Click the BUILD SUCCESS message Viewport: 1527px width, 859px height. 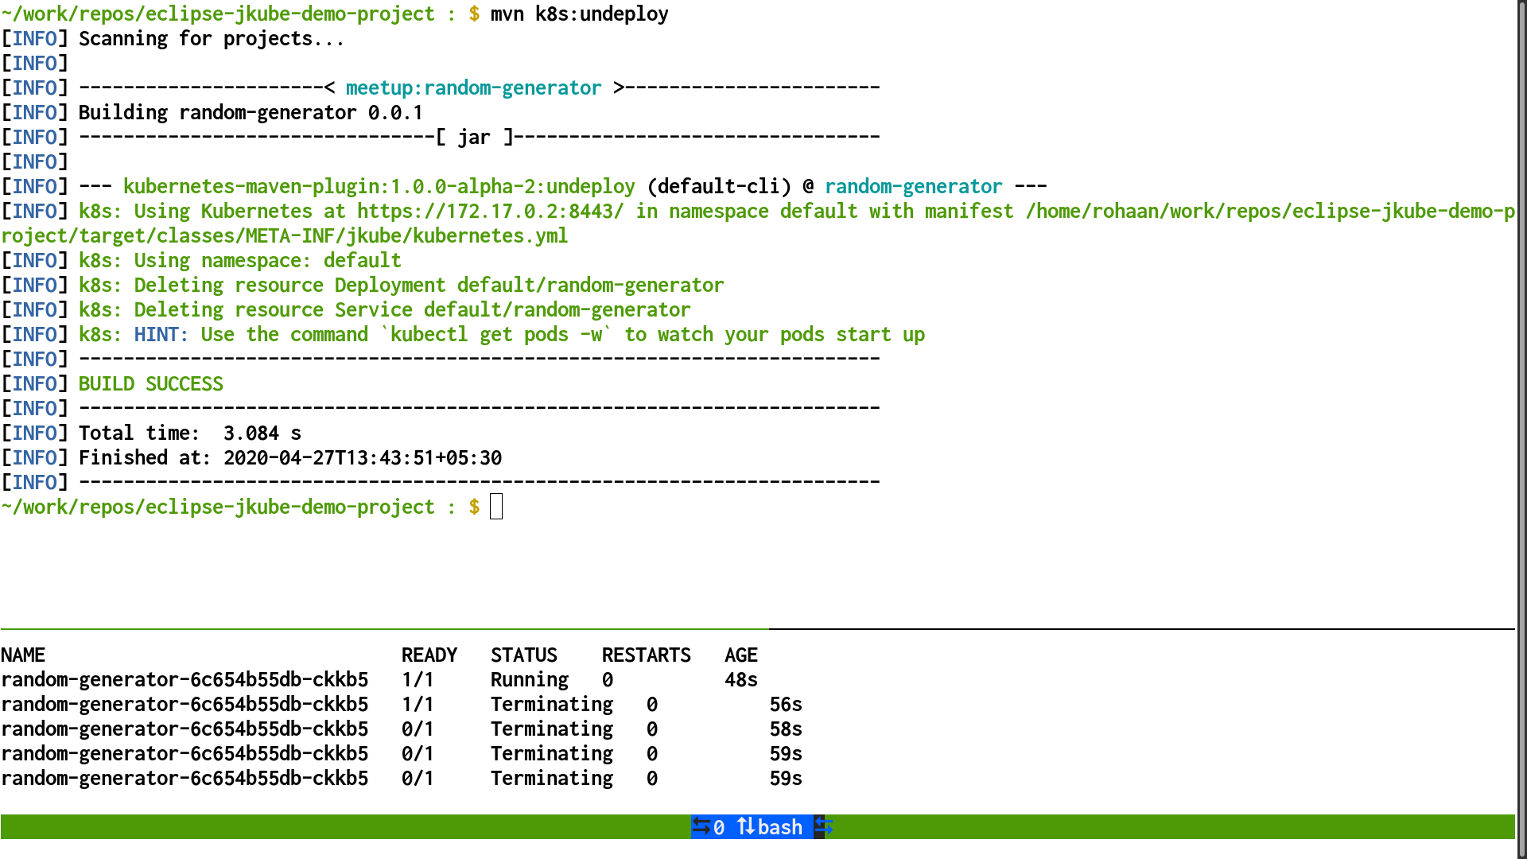(x=150, y=384)
